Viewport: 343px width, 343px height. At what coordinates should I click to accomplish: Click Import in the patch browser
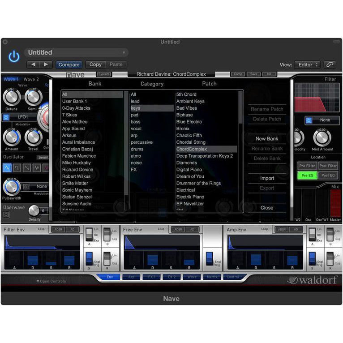267,178
